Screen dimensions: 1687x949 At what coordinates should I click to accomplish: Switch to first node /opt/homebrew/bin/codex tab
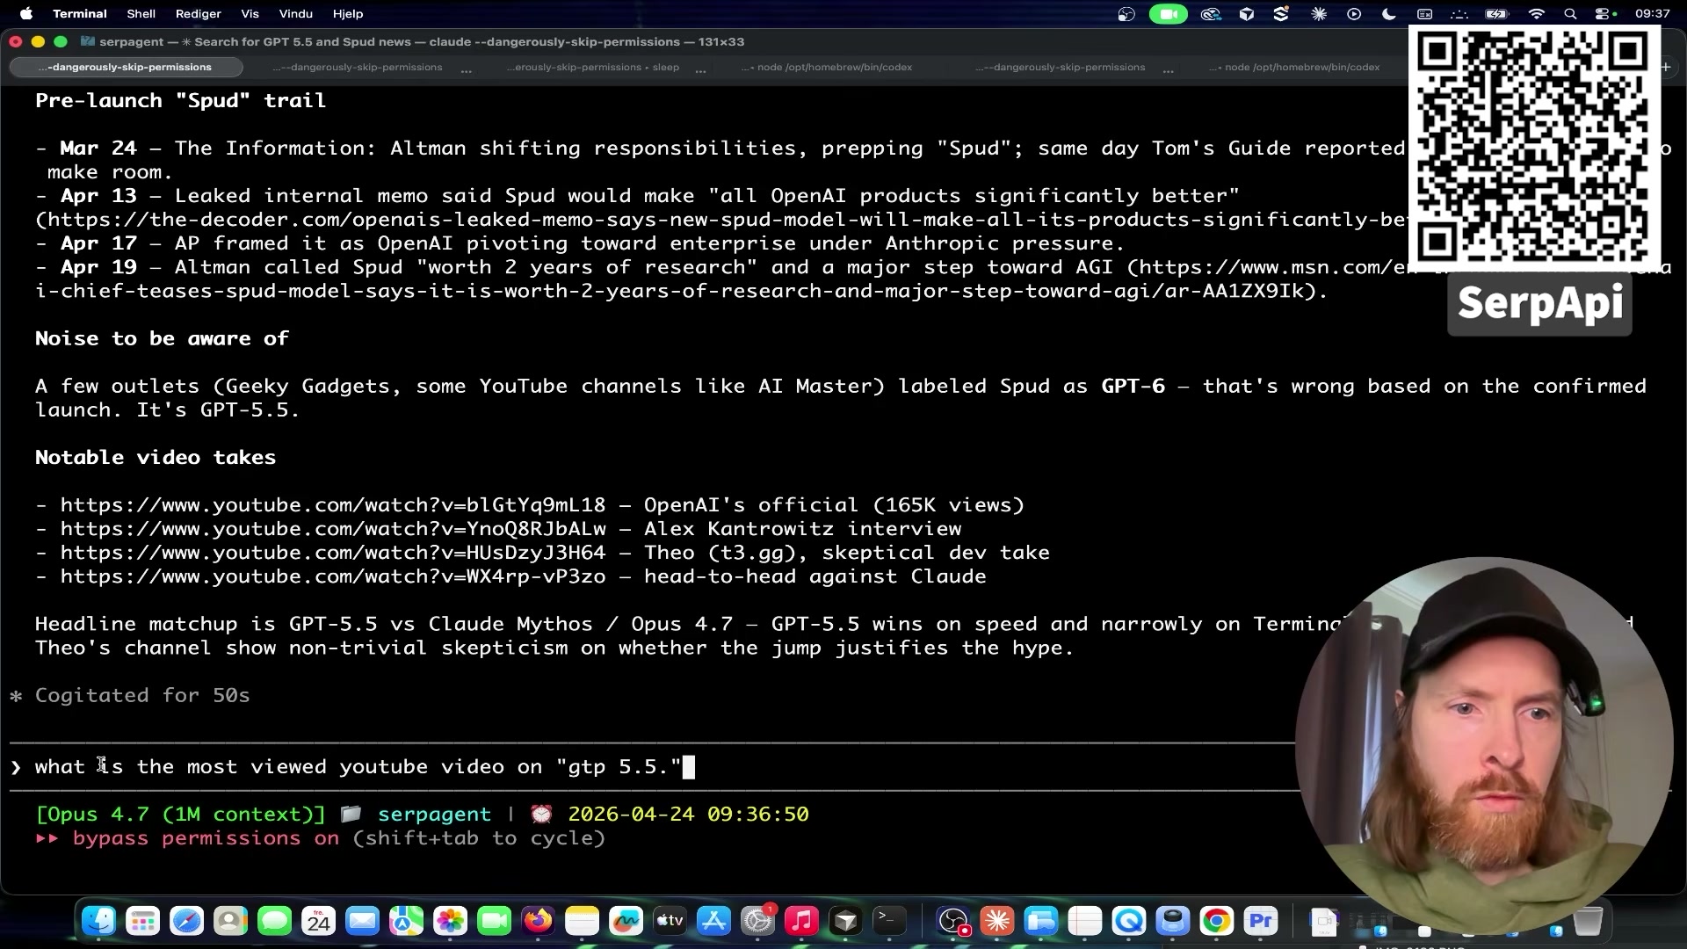click(x=828, y=67)
